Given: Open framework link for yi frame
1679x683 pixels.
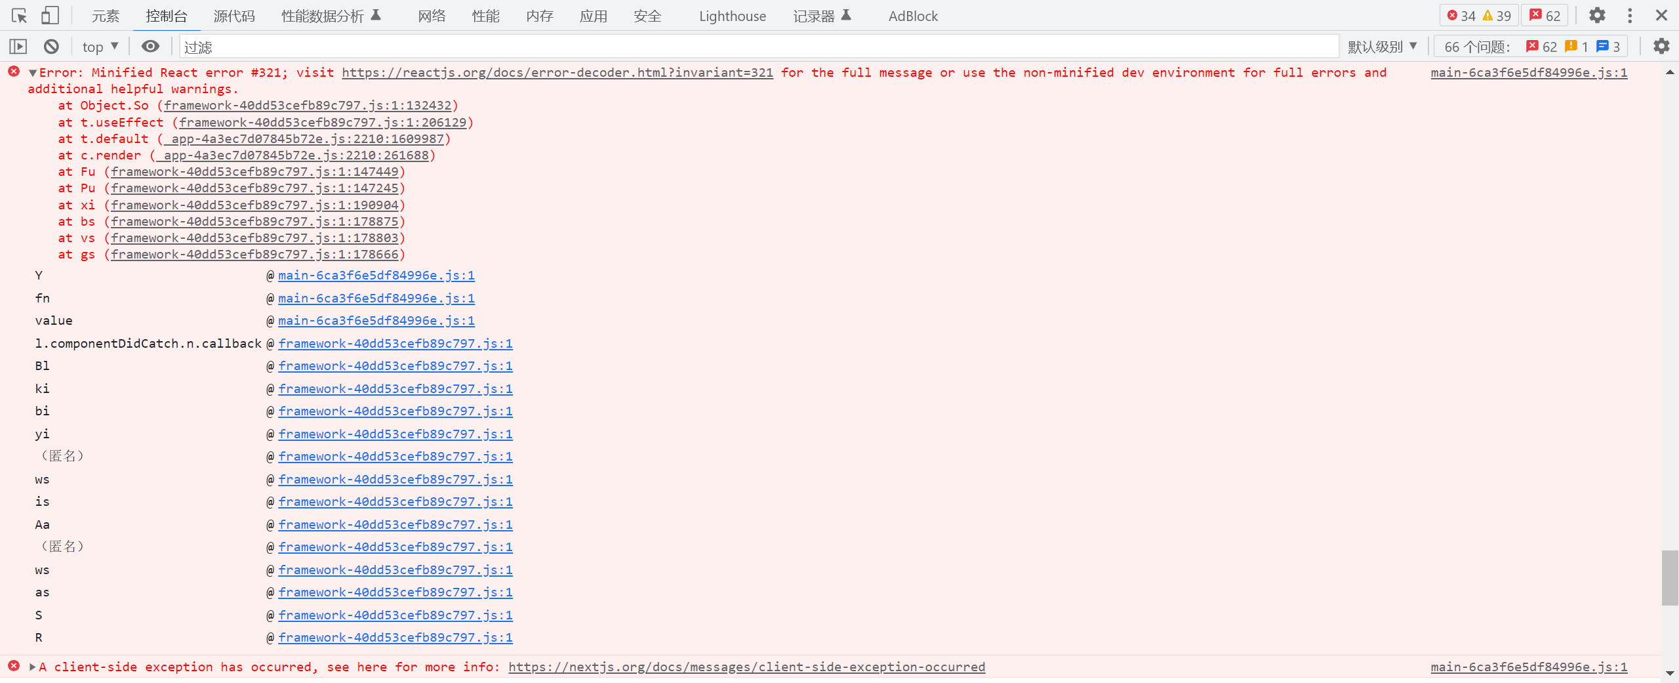Looking at the screenshot, I should [x=395, y=434].
